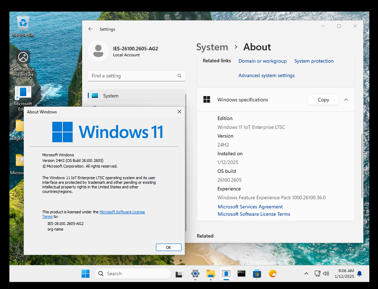
Task: Open Learn about this picture desktop icon
Action: pyautogui.click(x=23, y=64)
